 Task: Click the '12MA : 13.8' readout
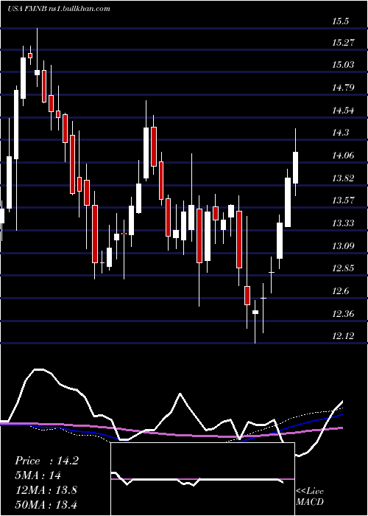tap(46, 489)
